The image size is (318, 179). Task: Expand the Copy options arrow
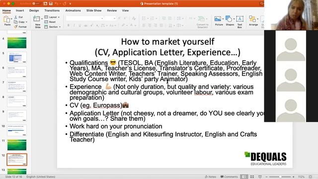26,22
